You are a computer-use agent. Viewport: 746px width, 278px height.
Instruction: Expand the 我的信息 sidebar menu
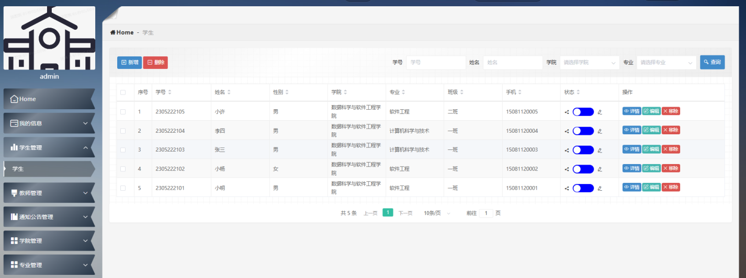pos(49,123)
